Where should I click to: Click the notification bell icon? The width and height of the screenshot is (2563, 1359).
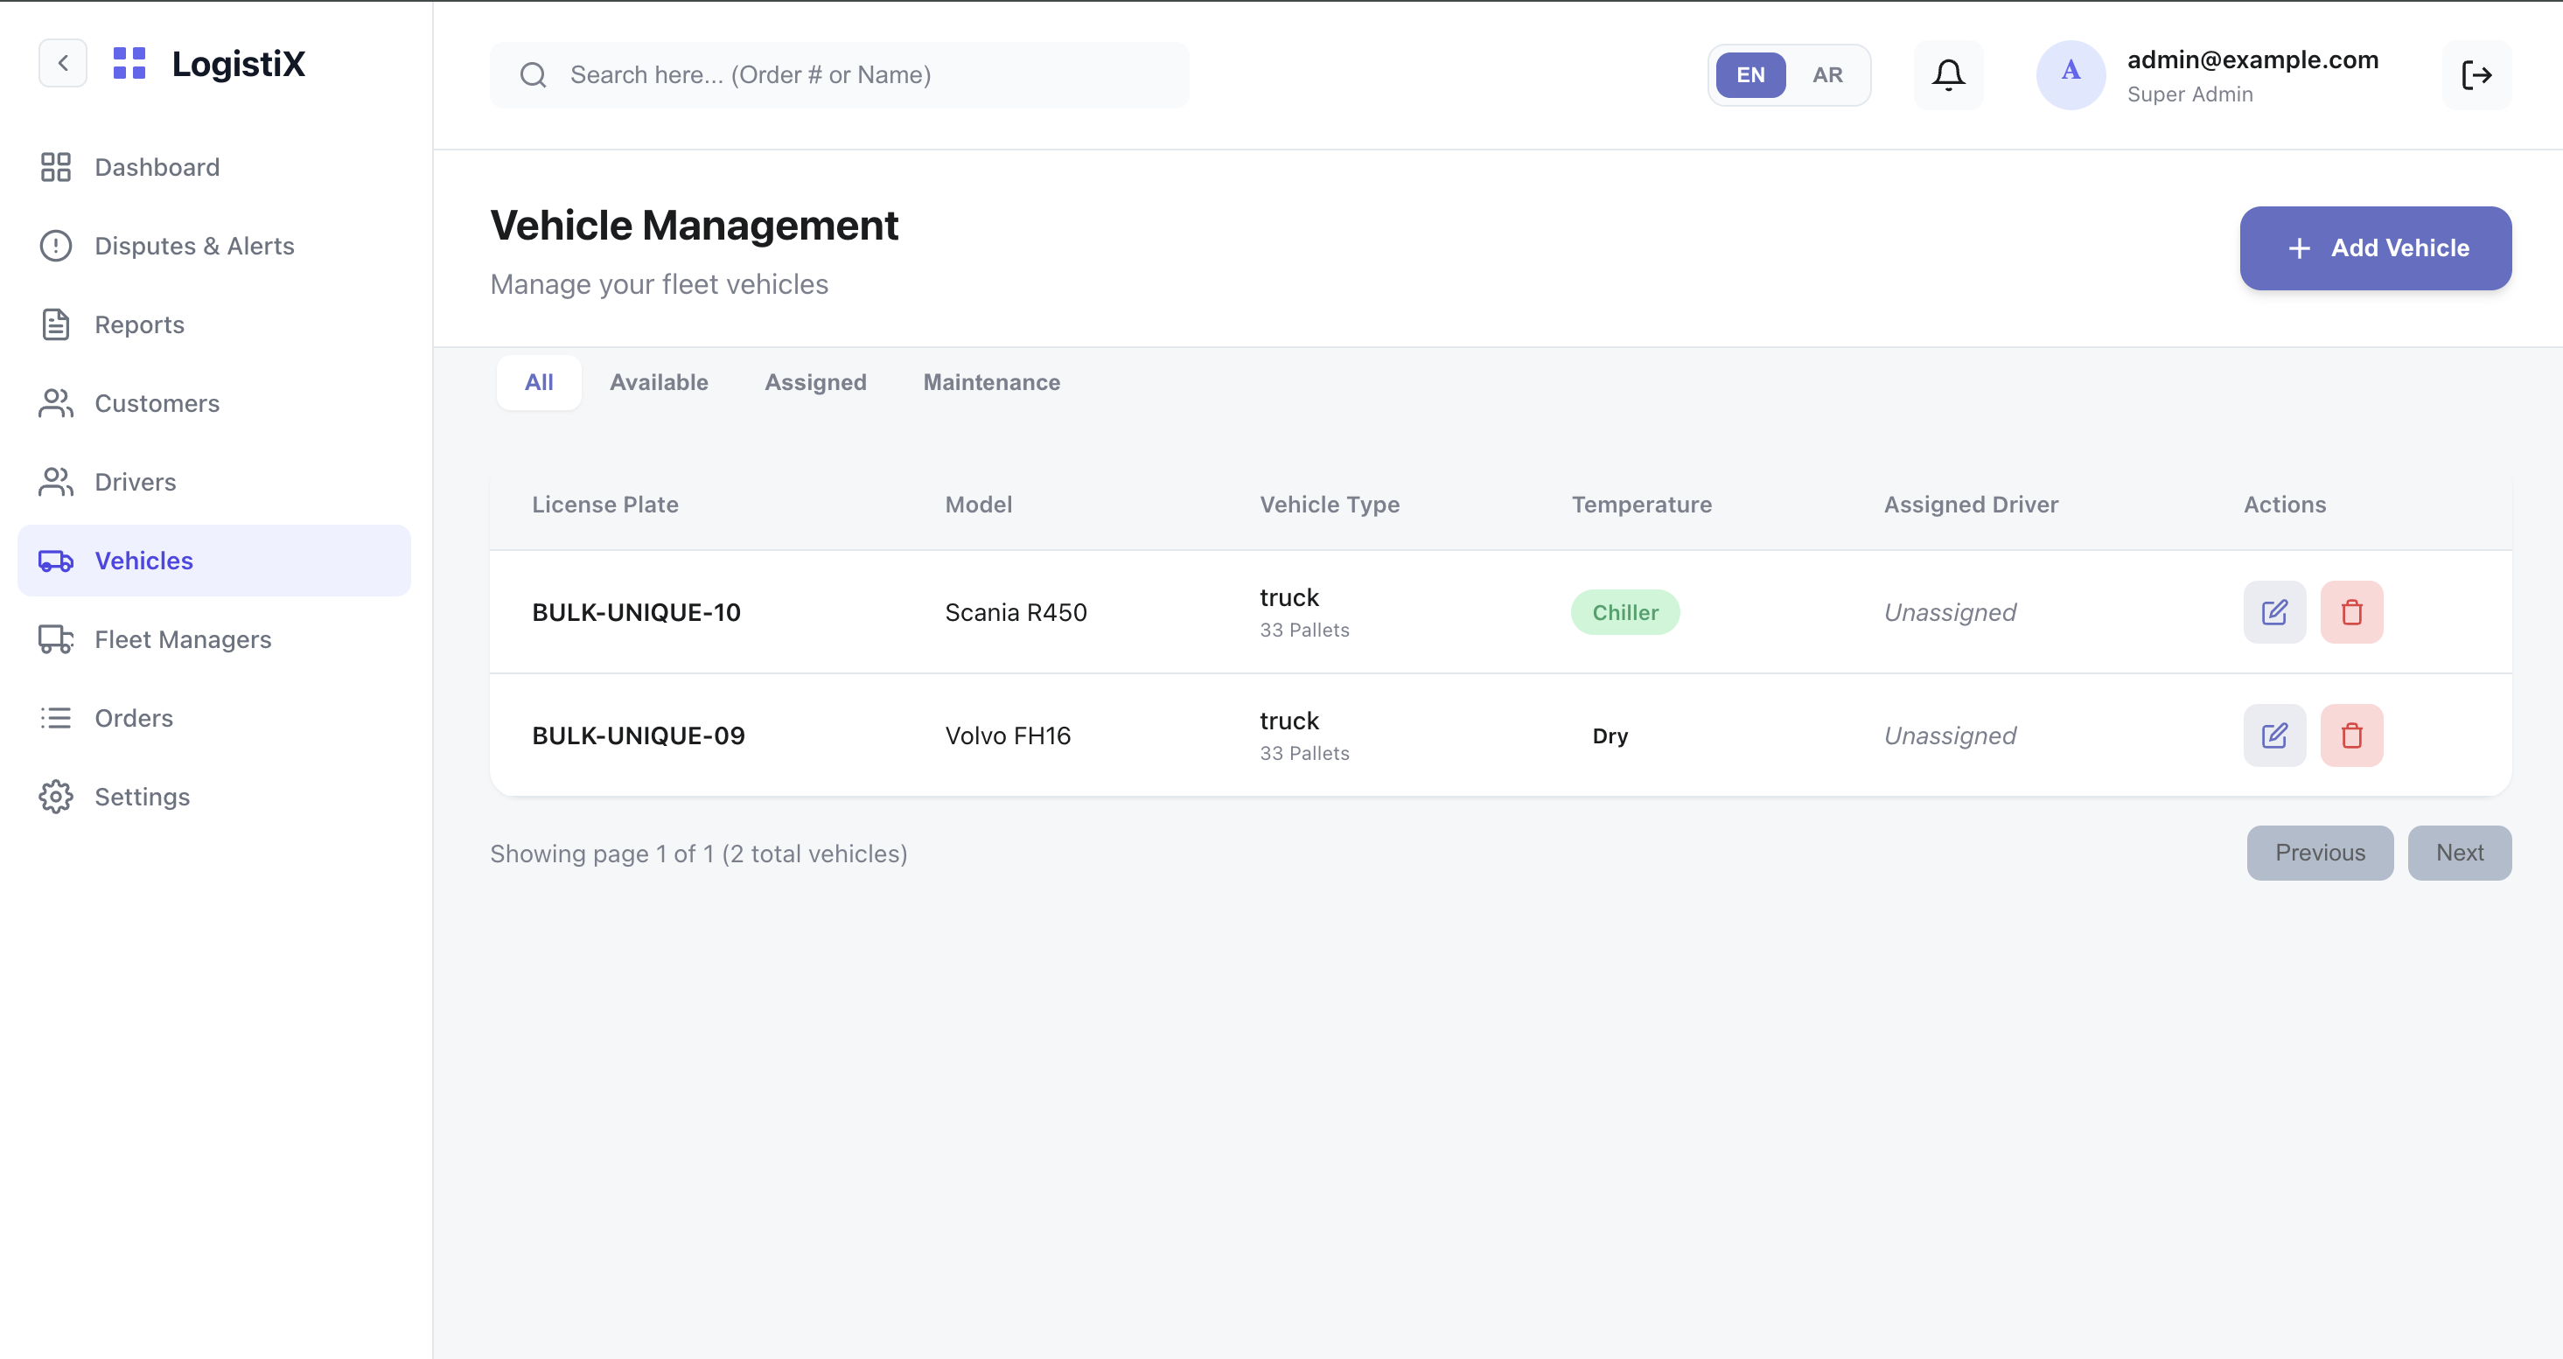[1948, 74]
